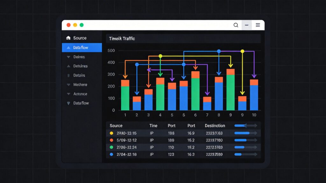The image size is (326, 183).
Task: Collapse the Detulnes sidebar arrow
Action: pos(68,66)
